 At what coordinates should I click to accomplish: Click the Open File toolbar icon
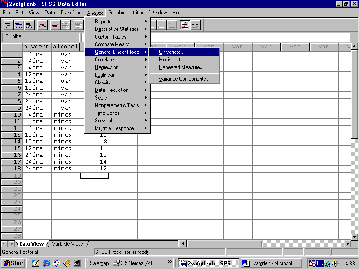tap(8, 25)
